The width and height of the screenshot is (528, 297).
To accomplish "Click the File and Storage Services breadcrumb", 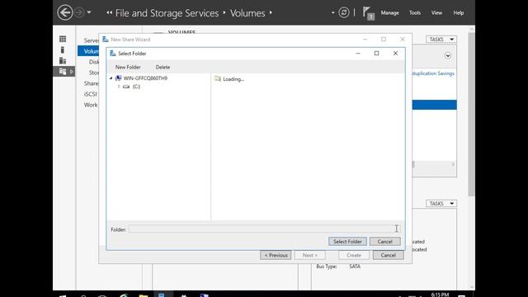I will pos(167,13).
